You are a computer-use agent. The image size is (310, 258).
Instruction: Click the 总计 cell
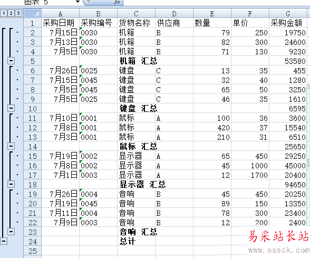(136, 242)
